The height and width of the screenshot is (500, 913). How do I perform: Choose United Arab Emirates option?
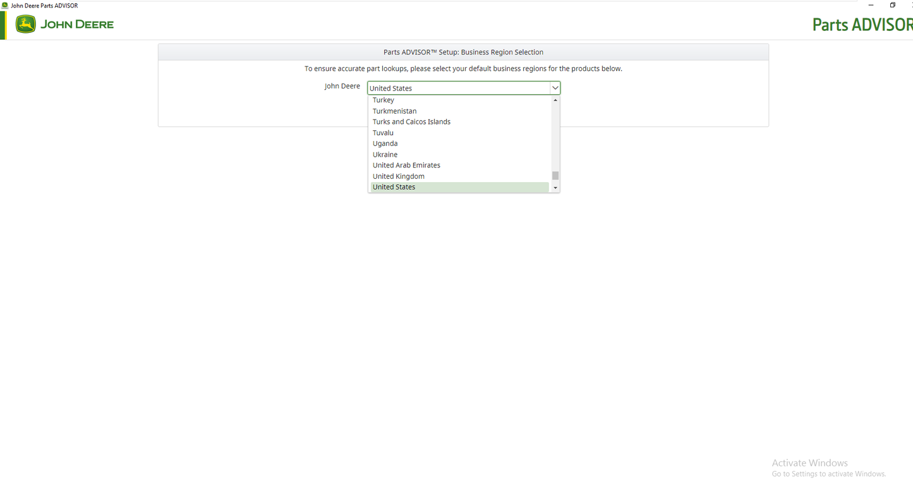[x=459, y=165]
